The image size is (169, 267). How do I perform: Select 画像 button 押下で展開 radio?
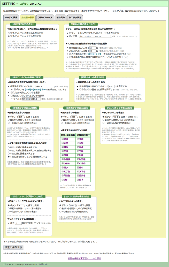9,117
